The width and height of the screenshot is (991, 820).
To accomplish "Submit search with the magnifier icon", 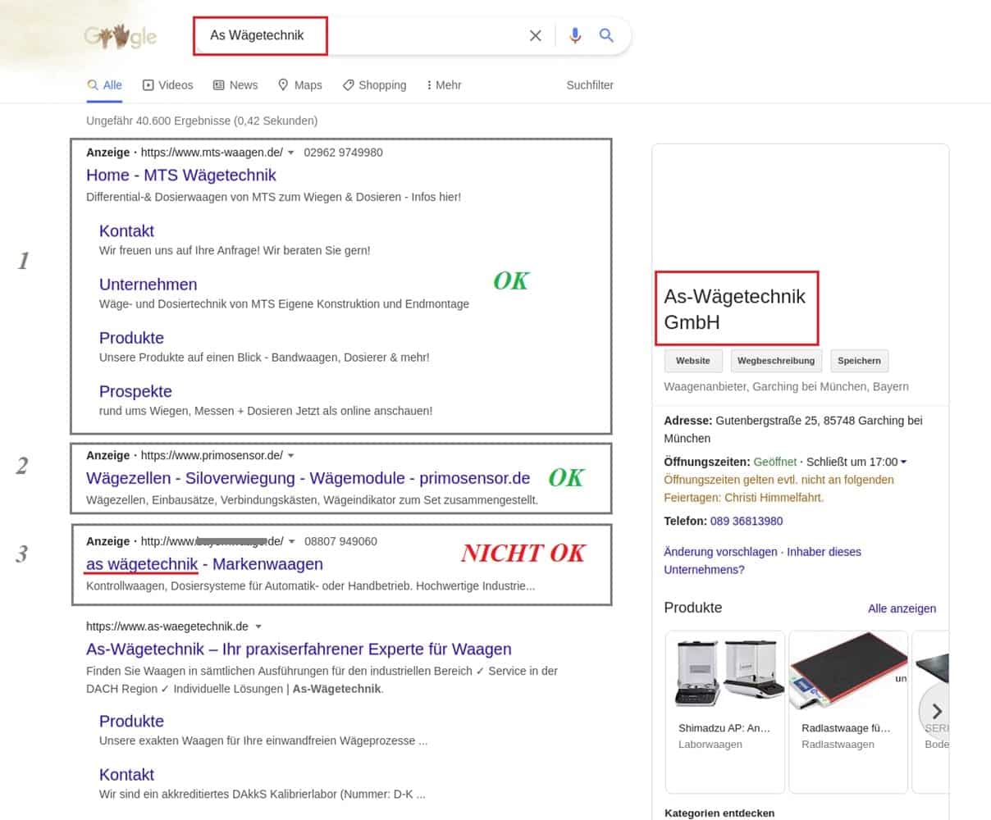I will (x=606, y=35).
